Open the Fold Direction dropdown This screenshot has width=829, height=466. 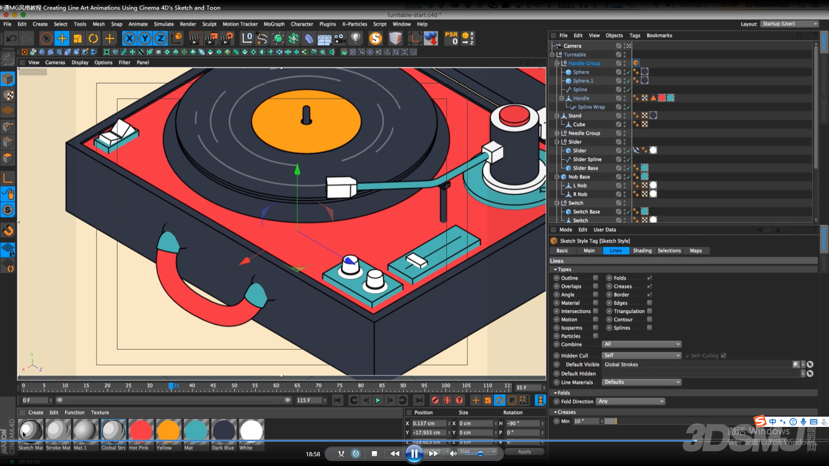coord(630,401)
